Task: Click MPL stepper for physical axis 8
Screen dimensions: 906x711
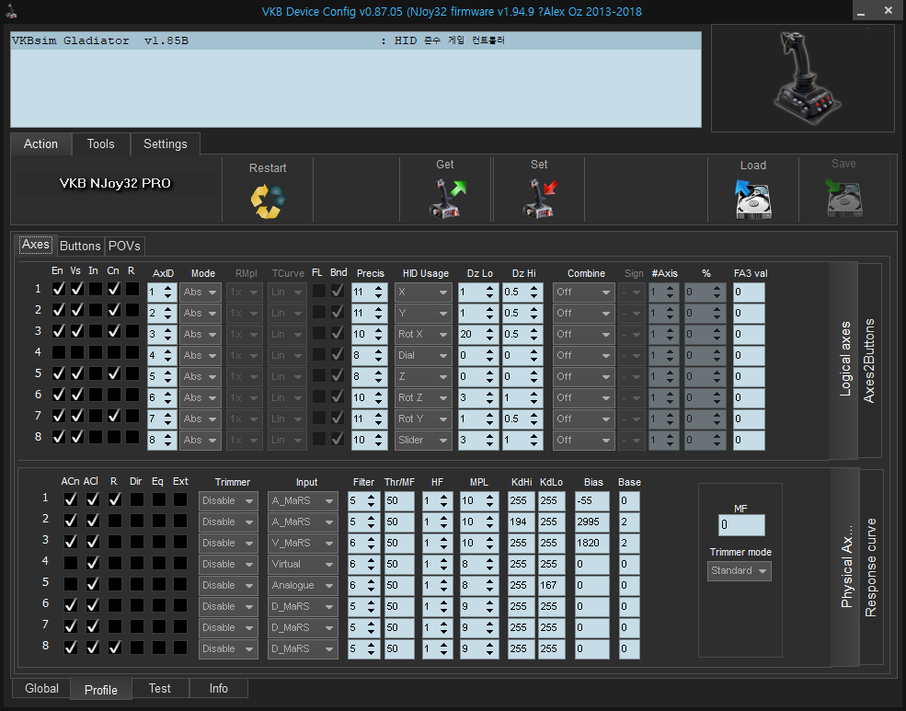Action: point(479,649)
